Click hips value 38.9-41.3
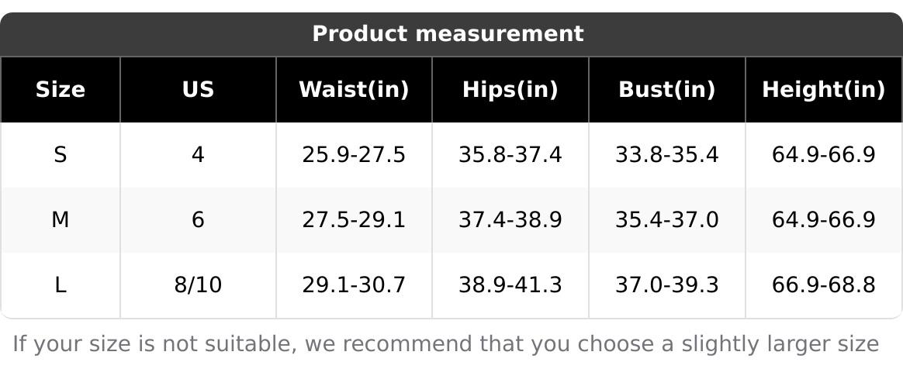Viewport: 903px width, 369px height. [x=510, y=285]
